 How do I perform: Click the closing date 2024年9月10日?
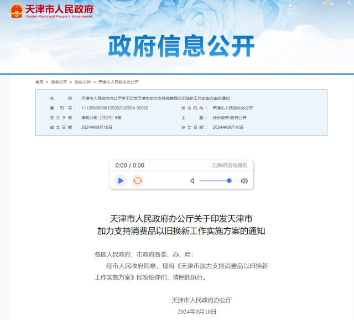coord(197,312)
